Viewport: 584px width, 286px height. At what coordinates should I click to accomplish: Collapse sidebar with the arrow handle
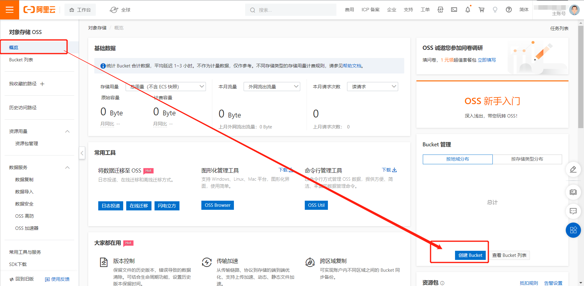[82, 153]
